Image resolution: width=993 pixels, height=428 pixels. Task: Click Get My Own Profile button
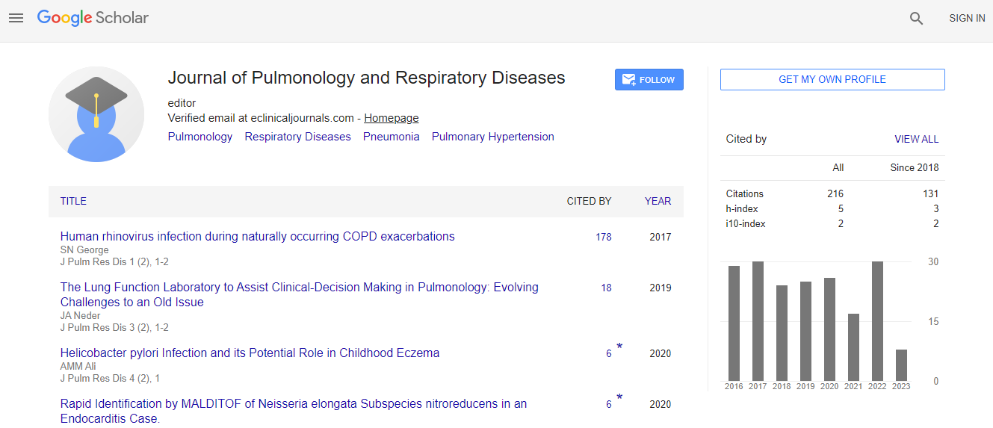coord(832,80)
